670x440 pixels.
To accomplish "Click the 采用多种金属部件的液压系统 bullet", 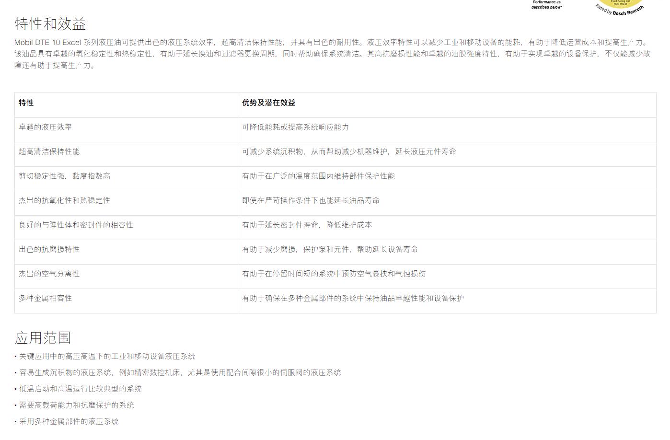I will 67,421.
